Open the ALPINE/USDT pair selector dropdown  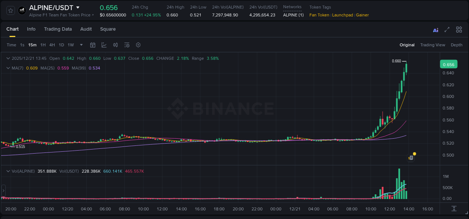[x=78, y=7]
